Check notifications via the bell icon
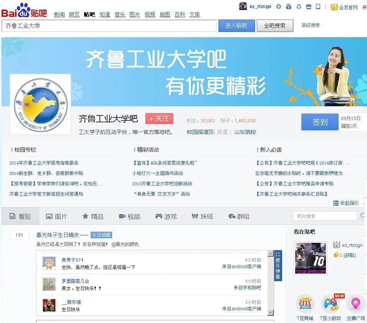The width and height of the screenshot is (367, 323). coord(299,7)
